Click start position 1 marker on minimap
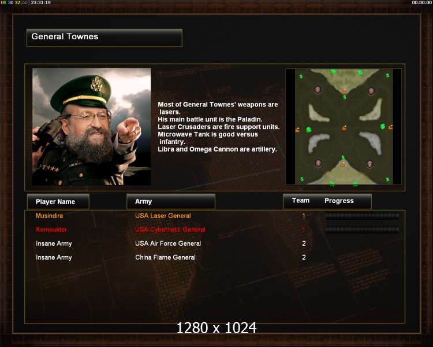Viewport: 433px width, 347px height. 318,163
